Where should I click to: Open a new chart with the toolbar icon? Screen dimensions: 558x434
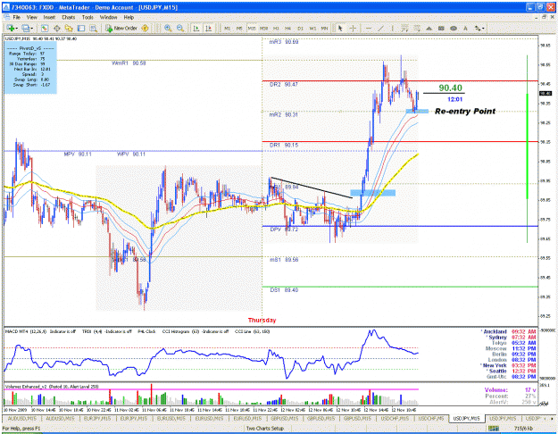point(10,28)
